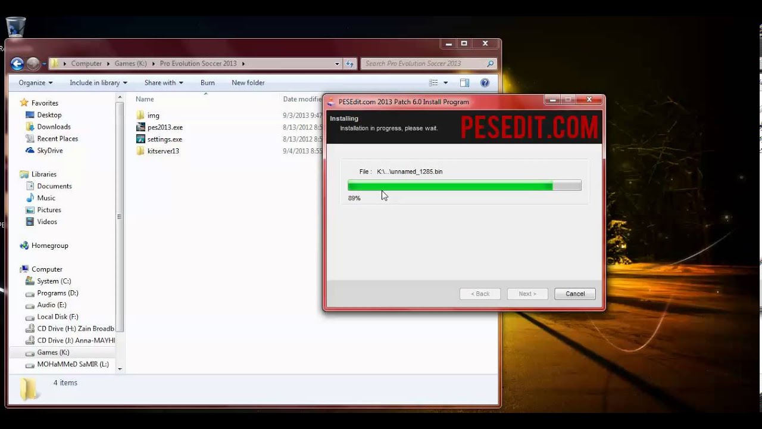Click the disabled Back button in installer
The image size is (762, 429).
pyautogui.click(x=480, y=294)
